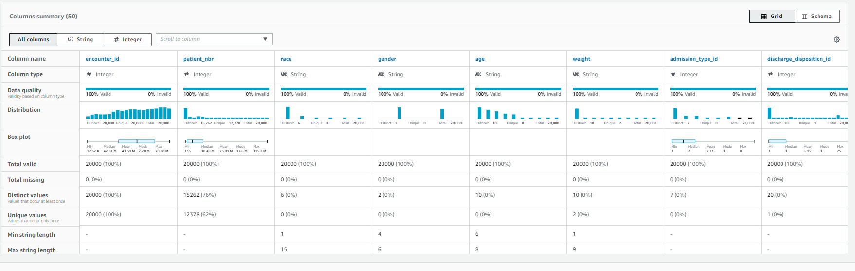
Task: Click the hash type icon under discharge_disposition_id
Action: [770, 74]
